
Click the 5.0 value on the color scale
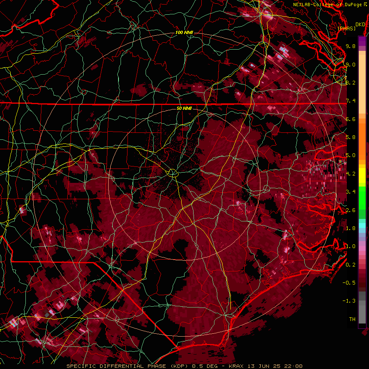pyautogui.click(x=351, y=155)
